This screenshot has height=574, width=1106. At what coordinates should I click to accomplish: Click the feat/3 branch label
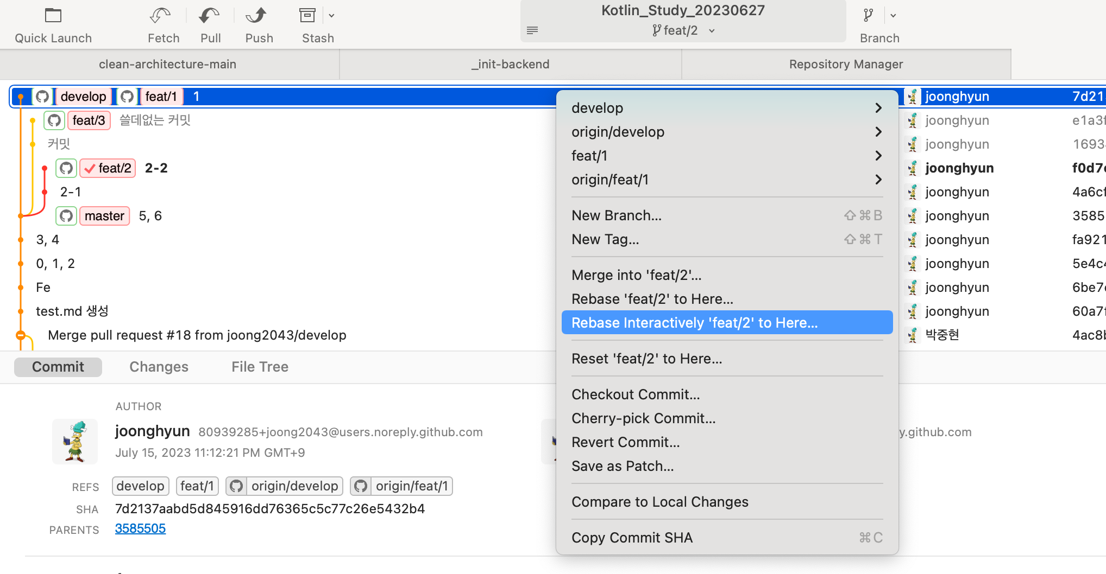(89, 120)
